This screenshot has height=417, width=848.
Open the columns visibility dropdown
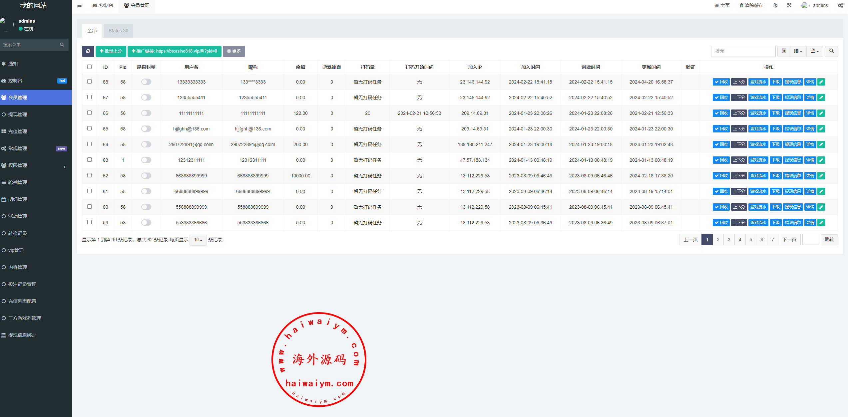[x=798, y=51]
